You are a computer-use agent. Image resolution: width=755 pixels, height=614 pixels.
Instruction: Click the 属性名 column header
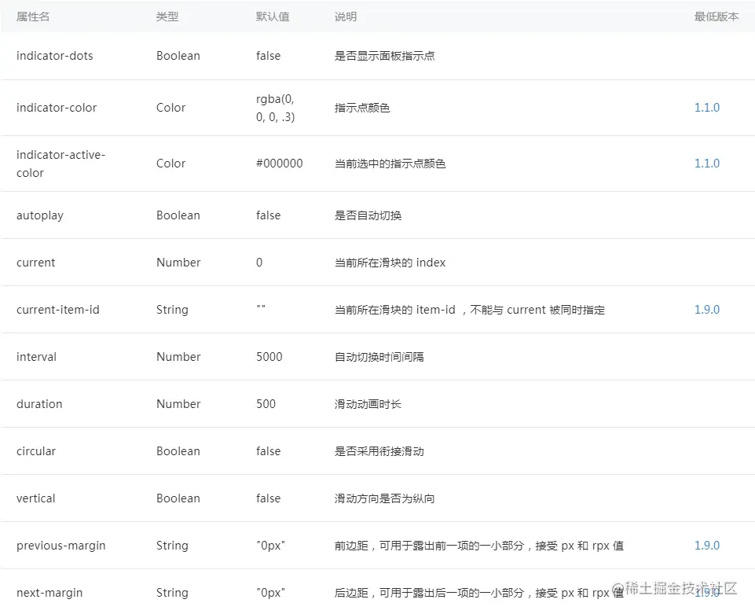pyautogui.click(x=33, y=17)
